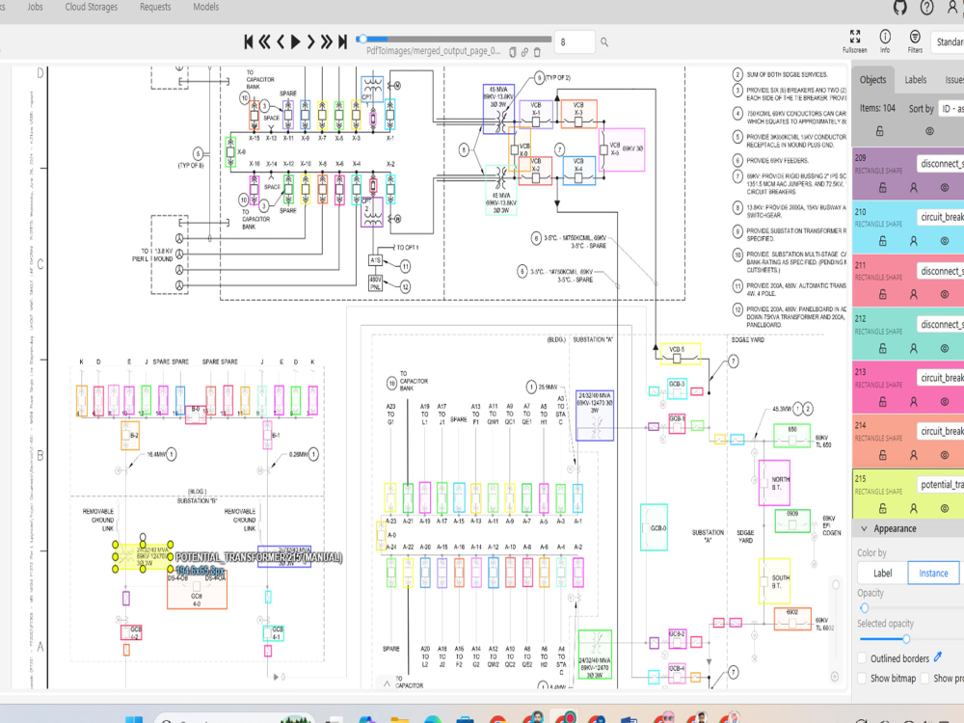Screen dimensions: 964x723
Task: Open label dropdown for object 210
Action: pos(941,217)
